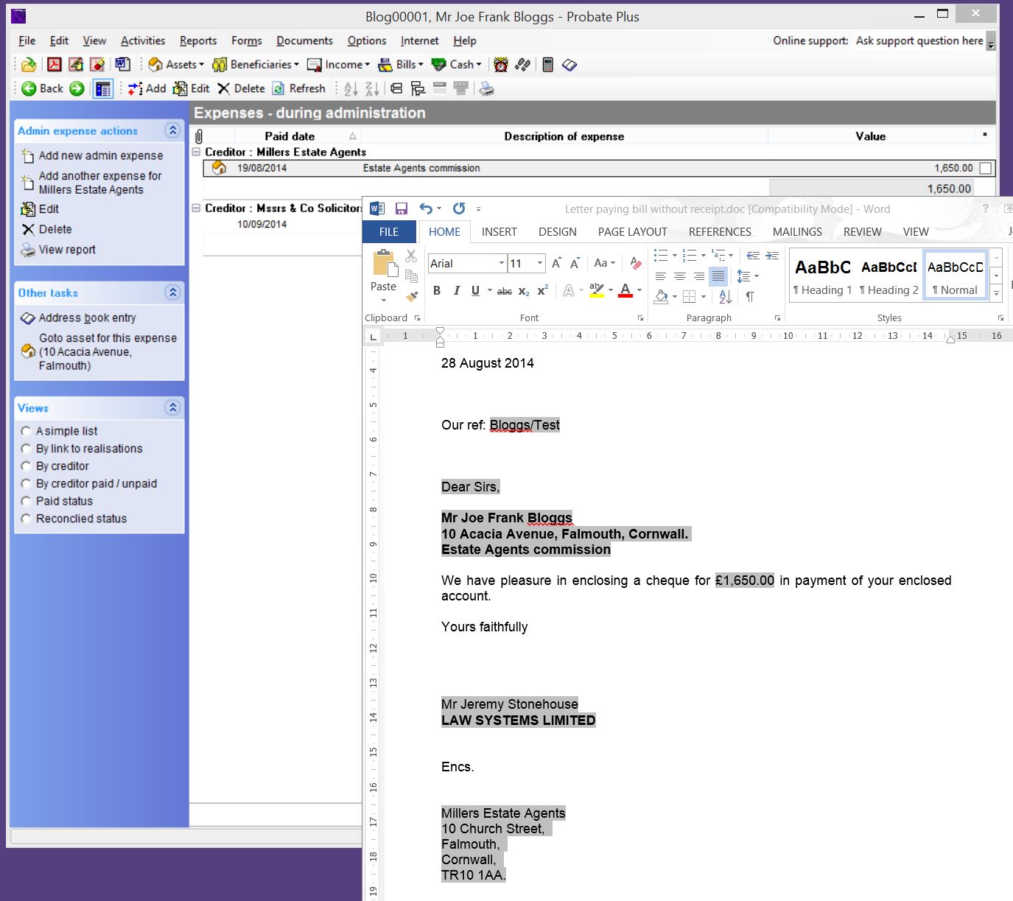The image size is (1013, 901).
Task: Sort text with the A-Z icon in Word
Action: coord(725,296)
